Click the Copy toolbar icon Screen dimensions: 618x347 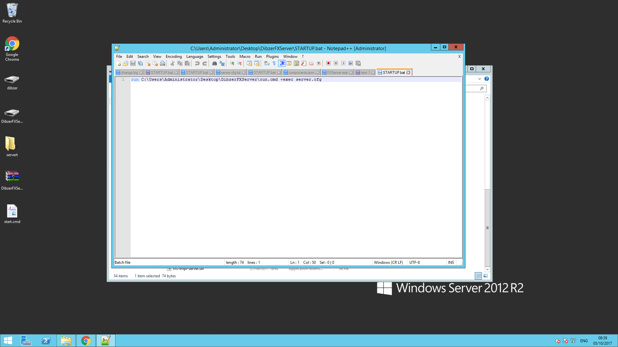coord(180,63)
